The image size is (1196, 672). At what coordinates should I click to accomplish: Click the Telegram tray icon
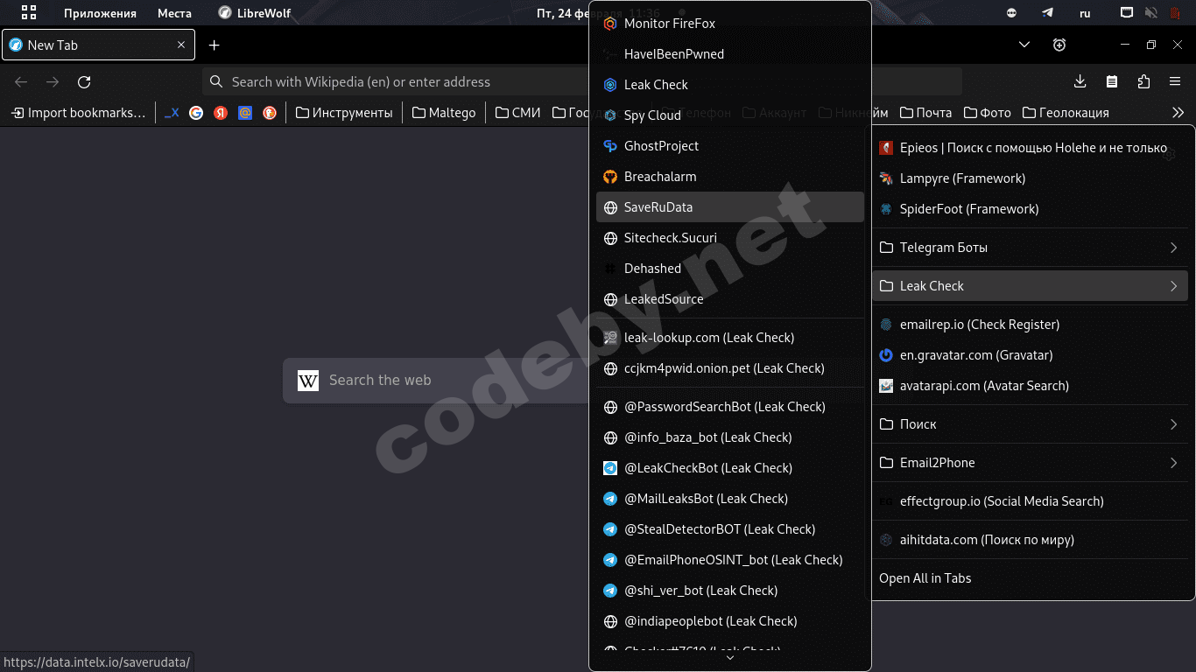point(1047,13)
